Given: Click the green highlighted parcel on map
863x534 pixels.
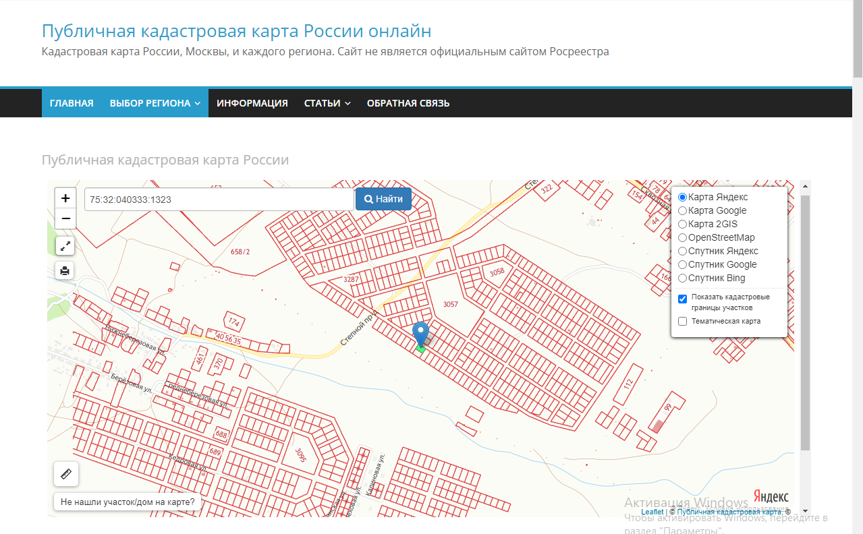Looking at the screenshot, I should pos(420,349).
